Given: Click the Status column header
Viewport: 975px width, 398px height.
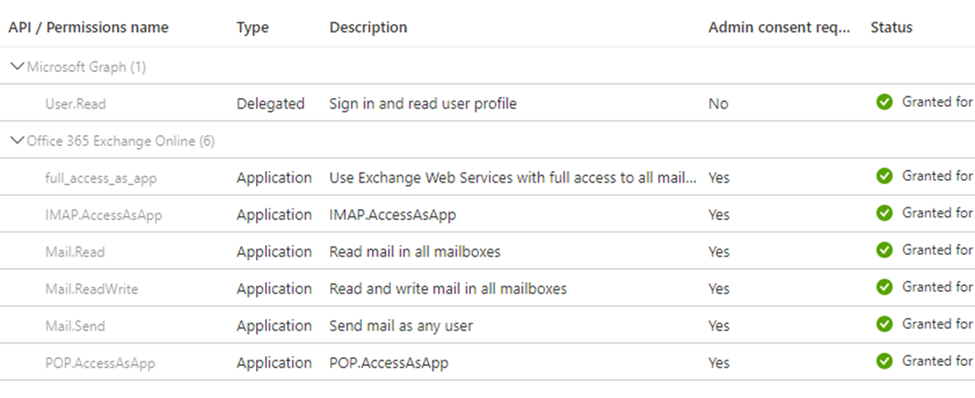Looking at the screenshot, I should coord(891,28).
